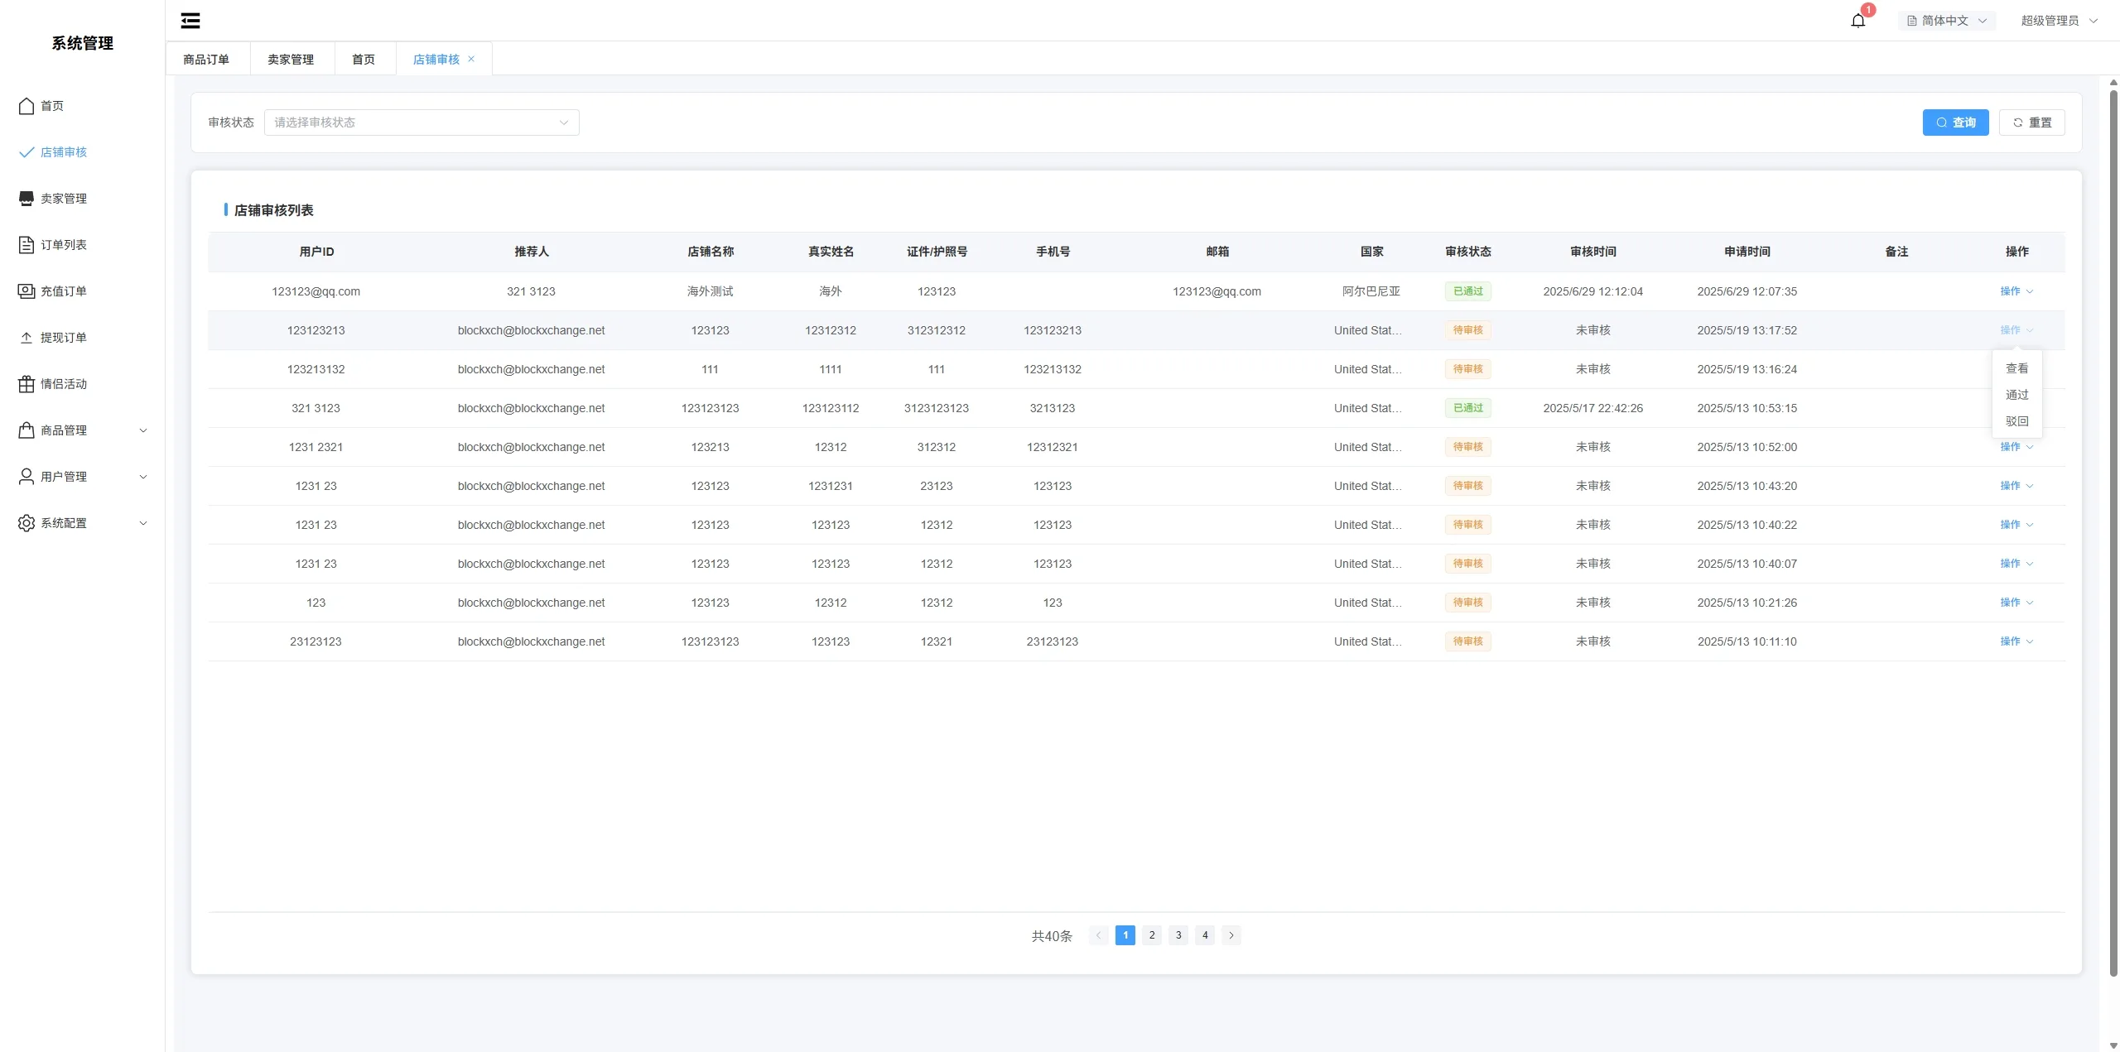Click the home icon in sidebar
Image resolution: width=2120 pixels, height=1052 pixels.
click(26, 106)
